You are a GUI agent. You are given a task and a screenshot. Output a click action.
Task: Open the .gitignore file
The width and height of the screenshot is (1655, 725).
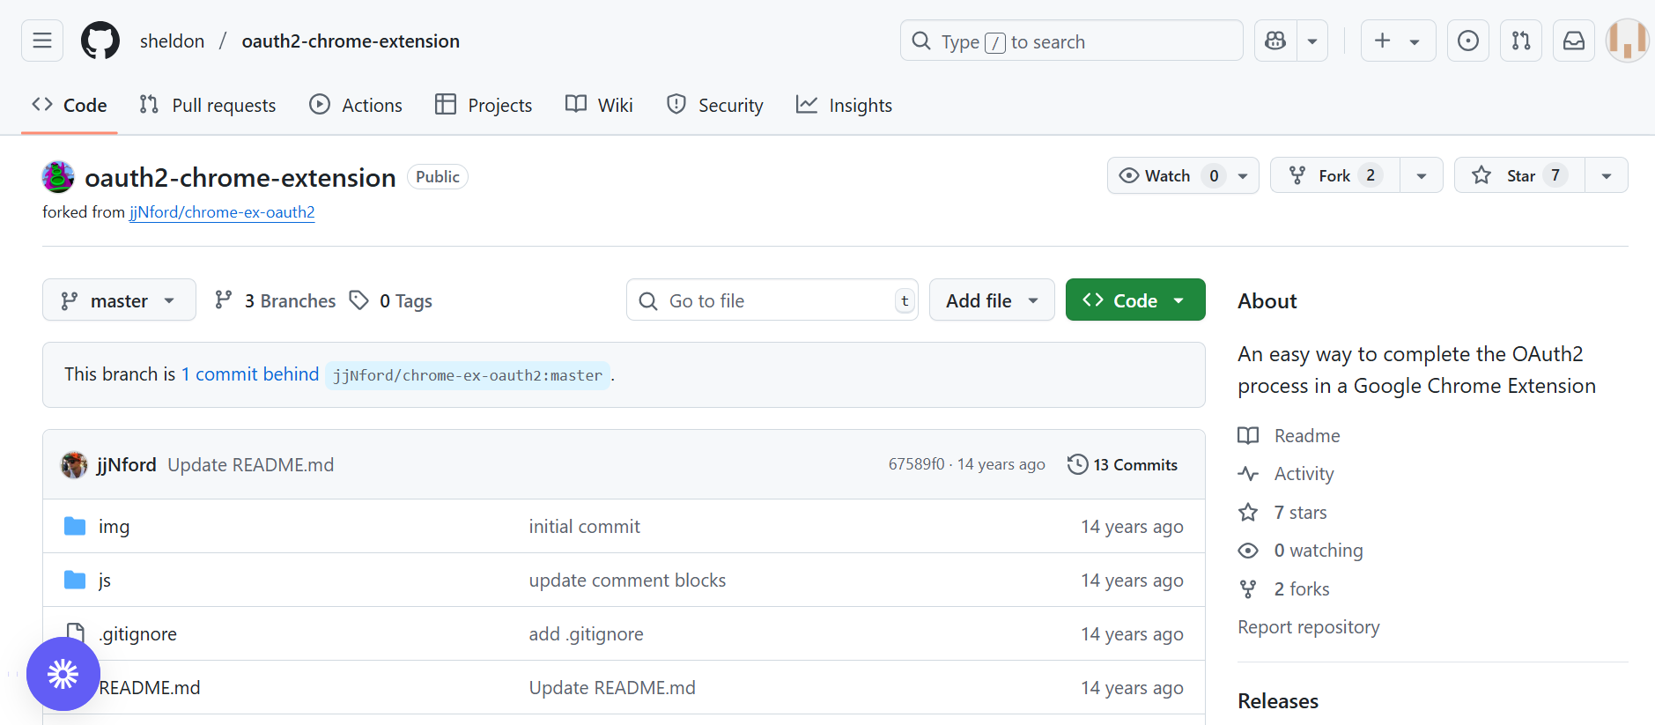[x=138, y=634]
